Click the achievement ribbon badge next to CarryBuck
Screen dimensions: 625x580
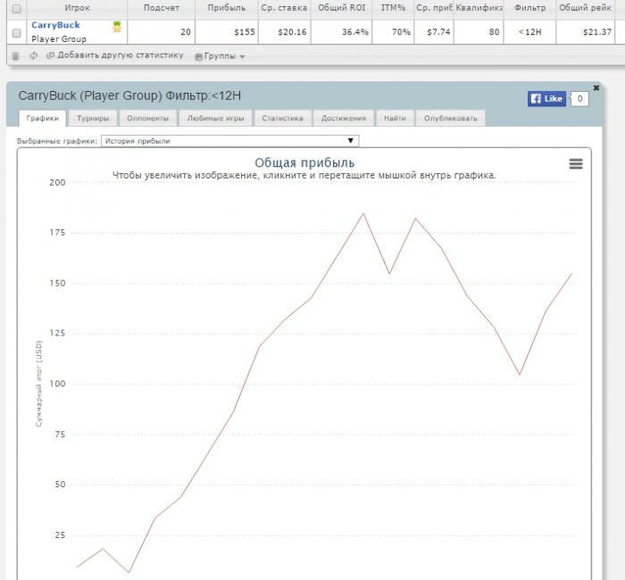click(x=117, y=27)
